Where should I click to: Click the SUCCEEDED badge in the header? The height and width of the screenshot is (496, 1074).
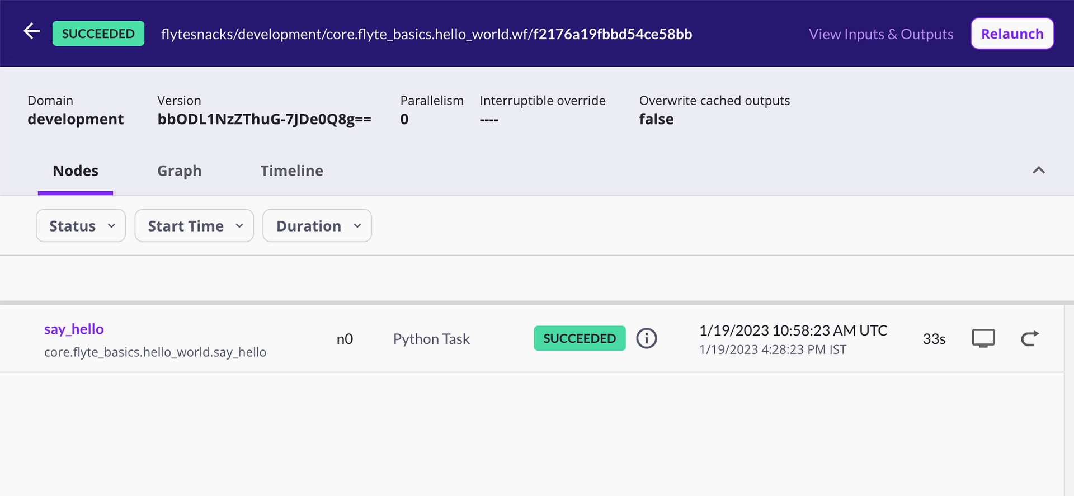pyautogui.click(x=98, y=34)
